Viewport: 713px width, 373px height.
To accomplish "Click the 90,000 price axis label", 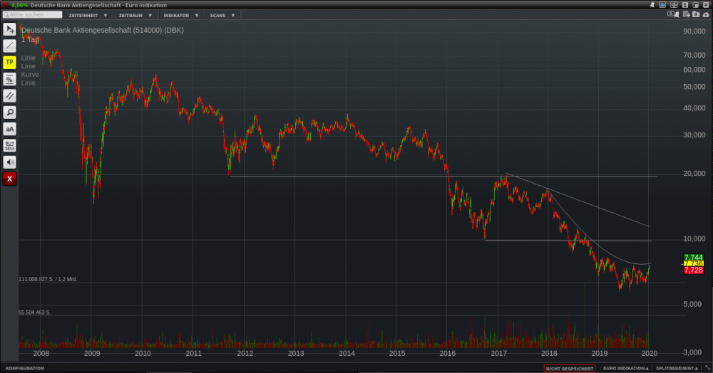I will (694, 31).
